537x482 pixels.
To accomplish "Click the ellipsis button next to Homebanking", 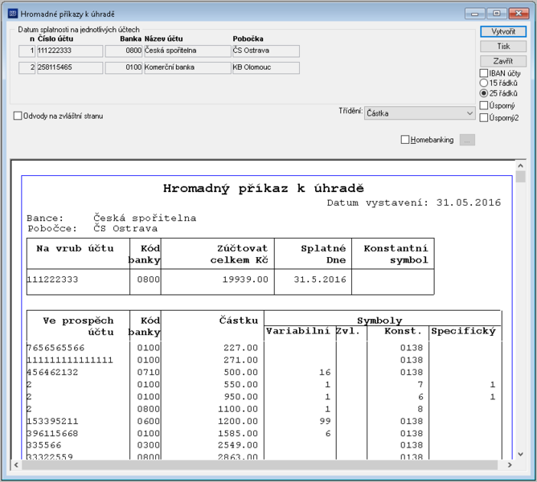I will point(467,140).
